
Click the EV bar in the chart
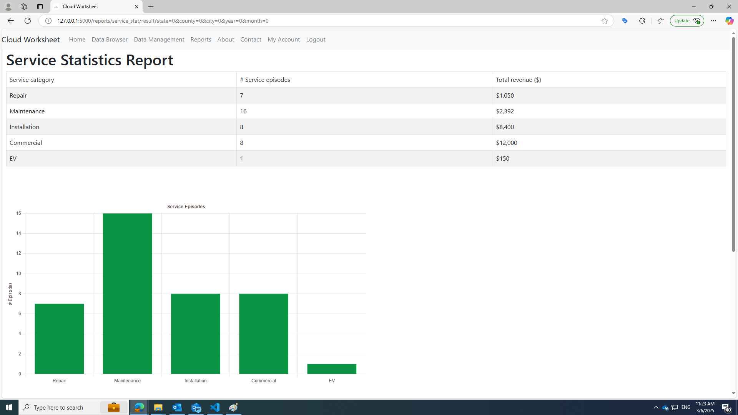[332, 369]
